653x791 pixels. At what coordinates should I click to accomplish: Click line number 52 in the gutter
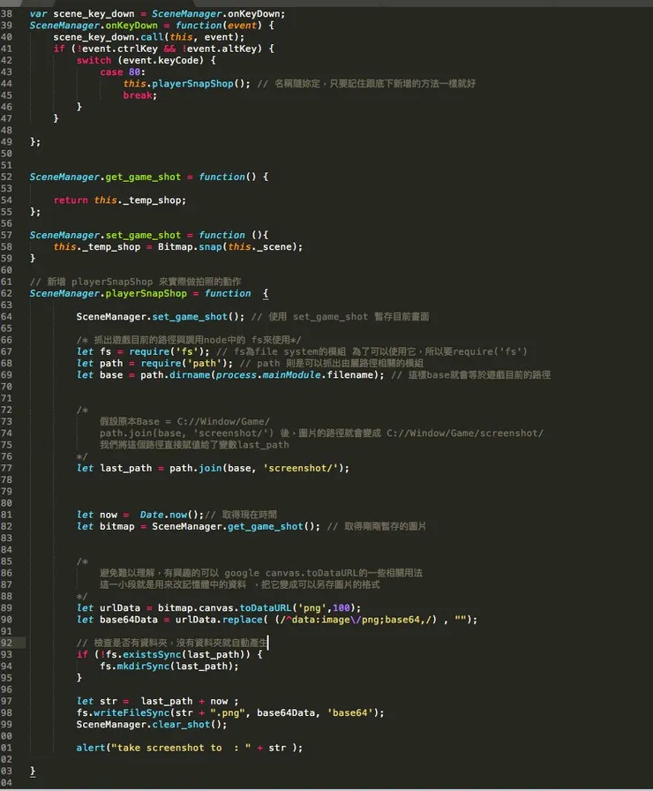(7, 177)
